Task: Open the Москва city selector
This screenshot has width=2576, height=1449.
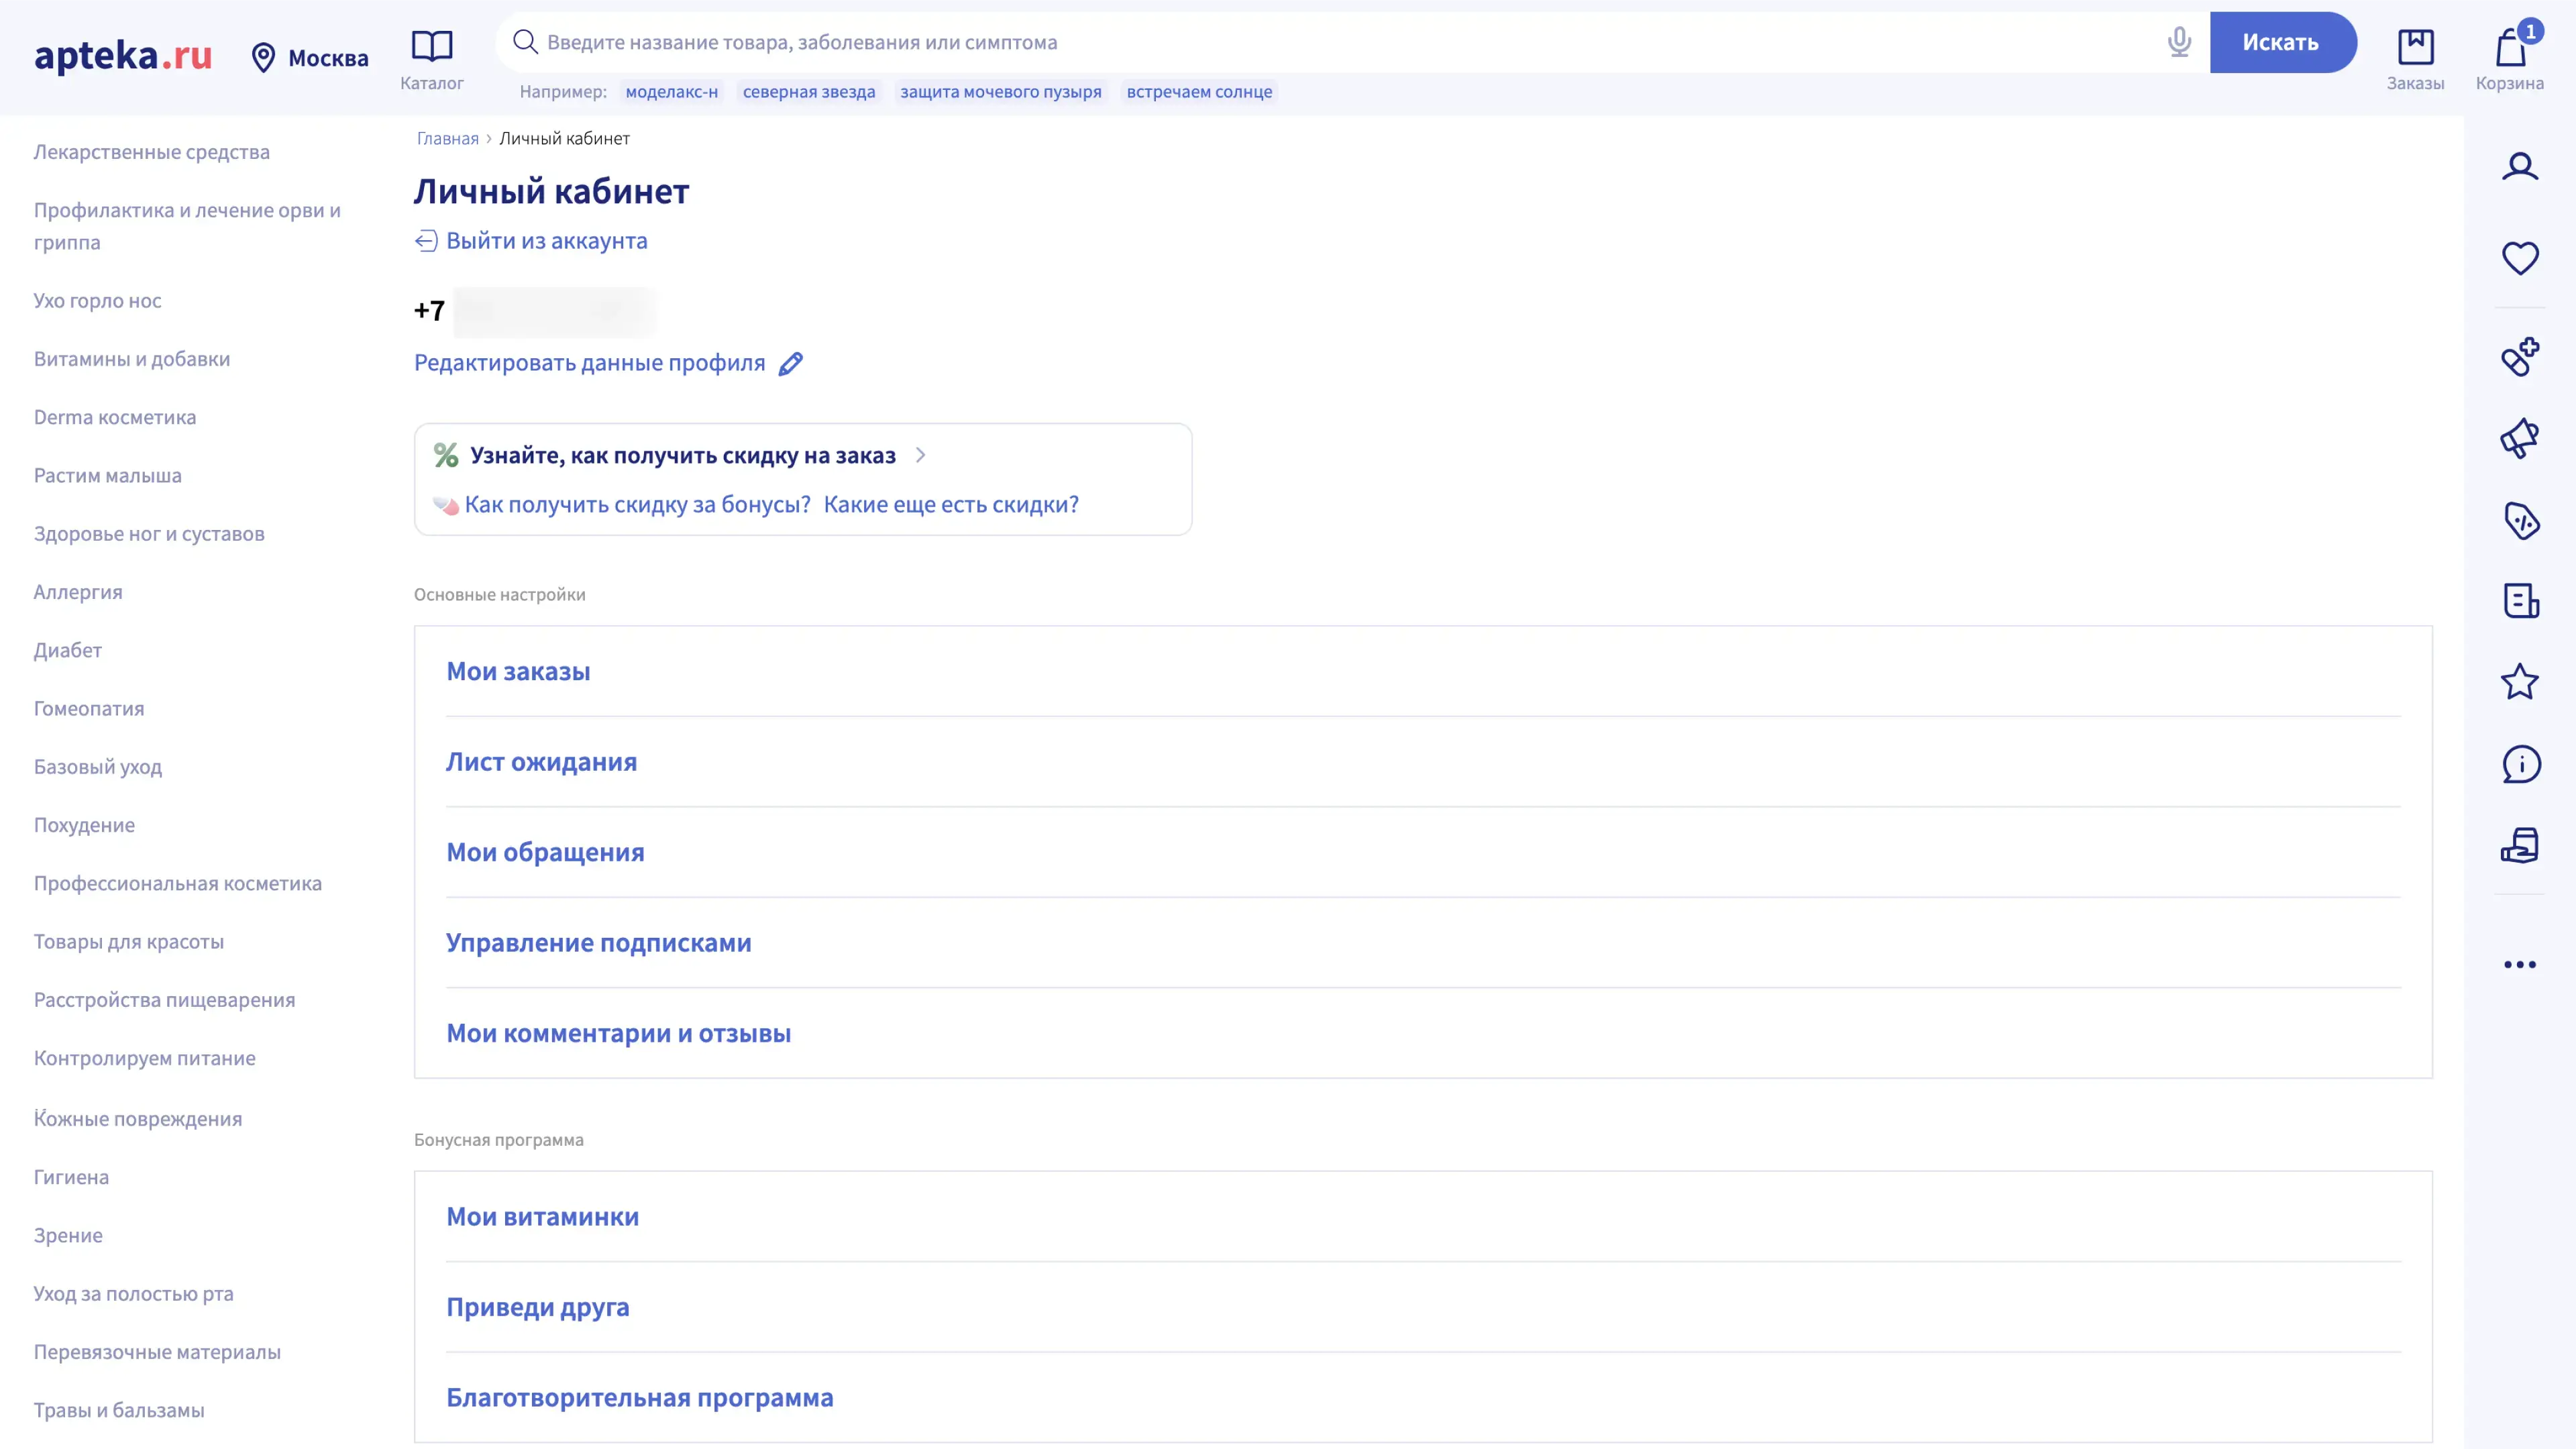Action: [x=310, y=58]
